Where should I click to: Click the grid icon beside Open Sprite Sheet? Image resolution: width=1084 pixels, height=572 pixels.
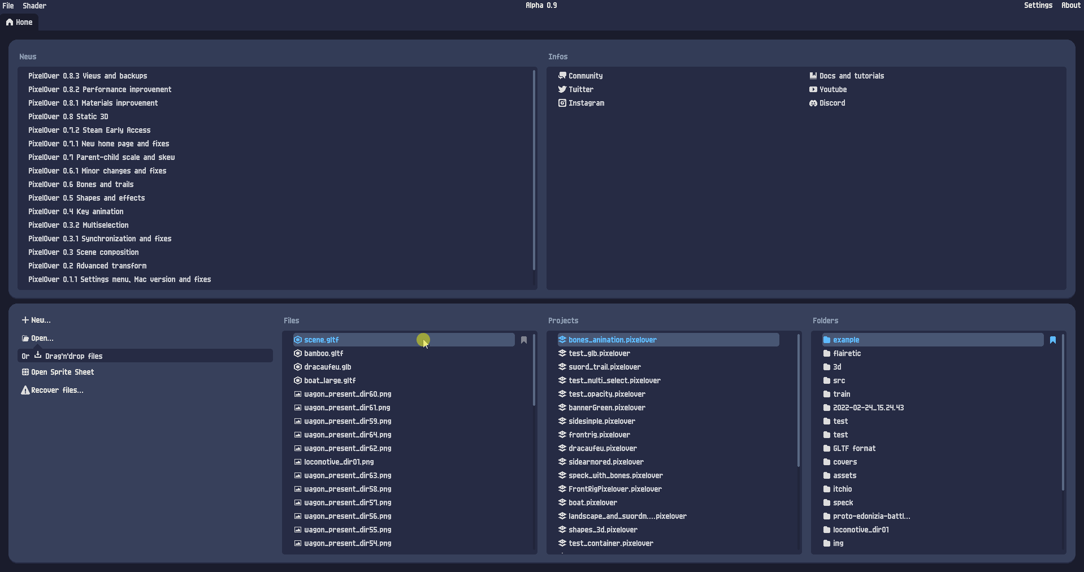point(25,372)
